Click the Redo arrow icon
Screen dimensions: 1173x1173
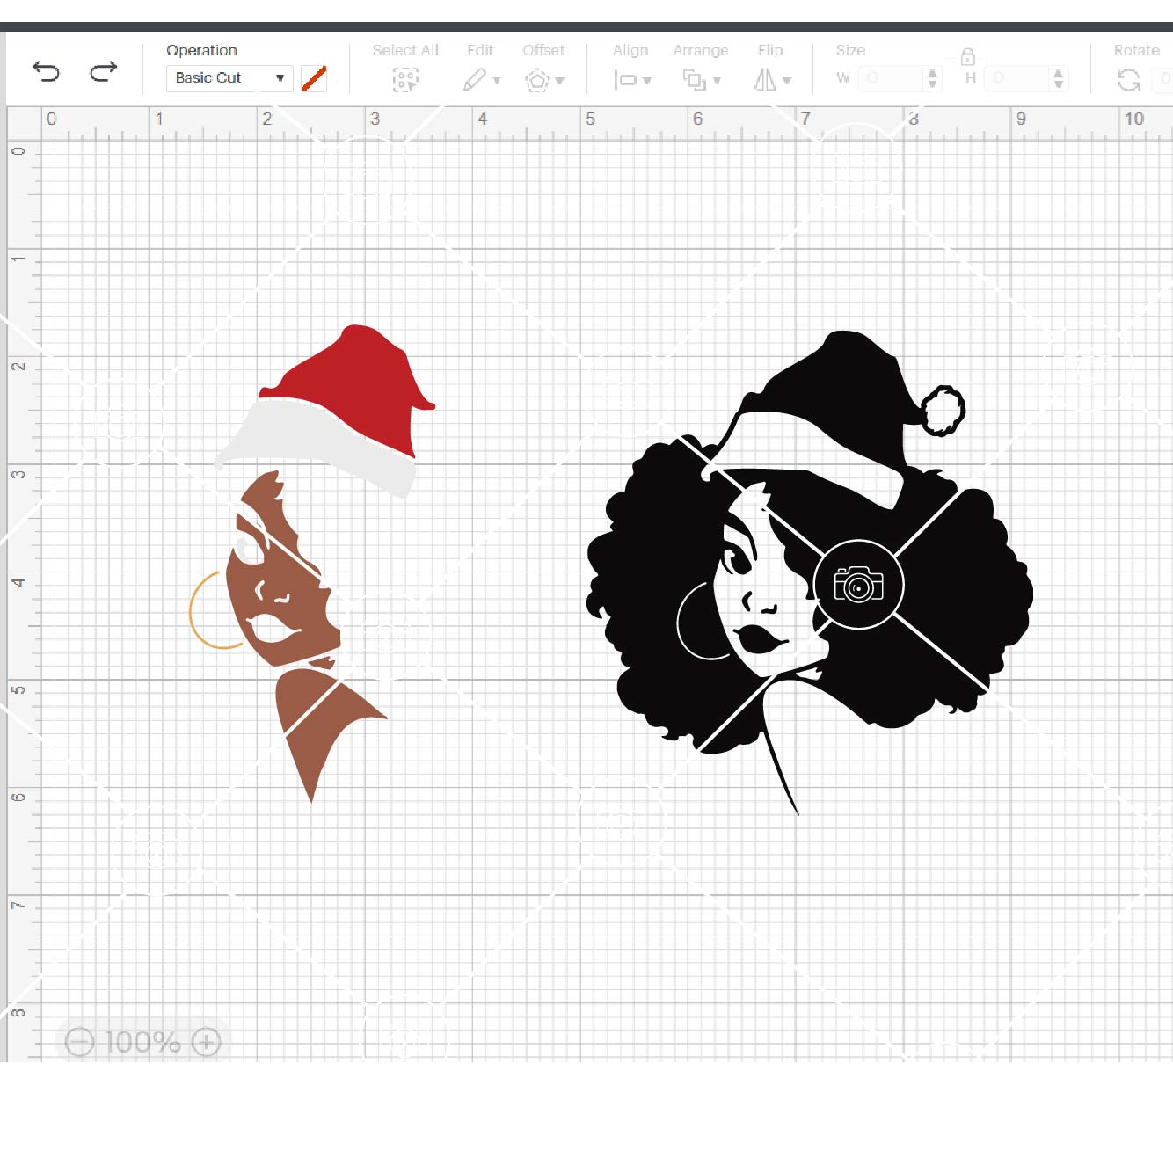(x=104, y=71)
